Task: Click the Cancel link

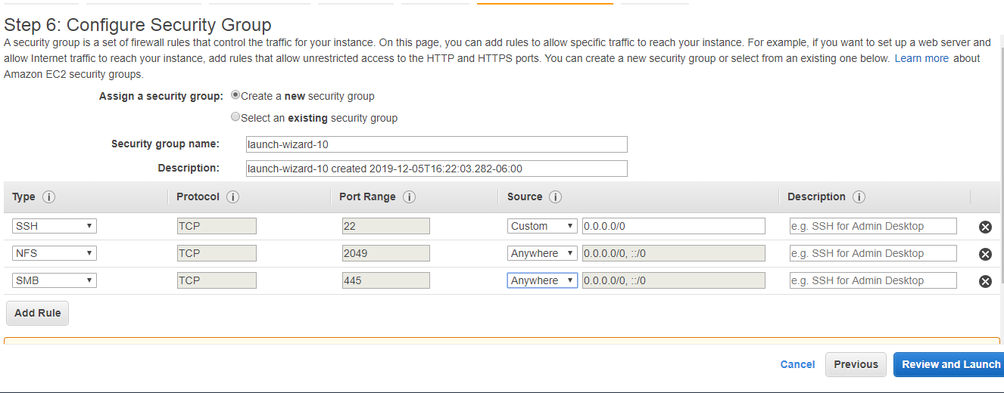Action: pyautogui.click(x=797, y=364)
